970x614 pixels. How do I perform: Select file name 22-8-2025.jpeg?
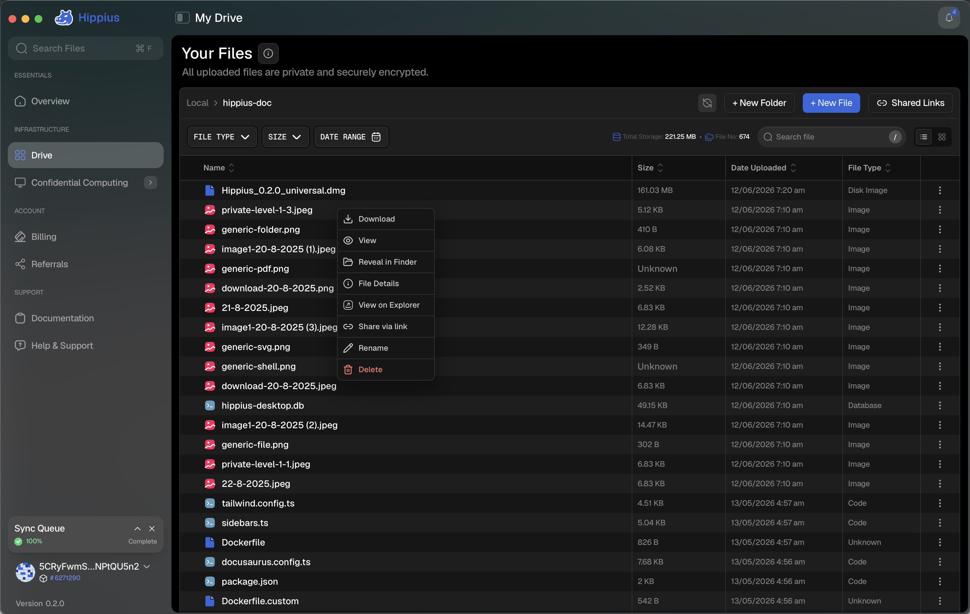tap(256, 484)
